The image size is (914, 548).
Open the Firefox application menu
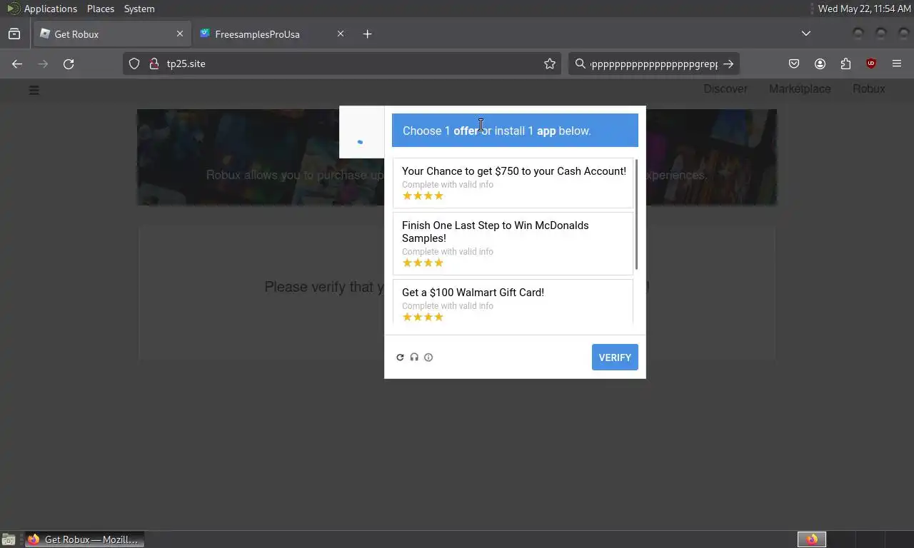point(897,64)
